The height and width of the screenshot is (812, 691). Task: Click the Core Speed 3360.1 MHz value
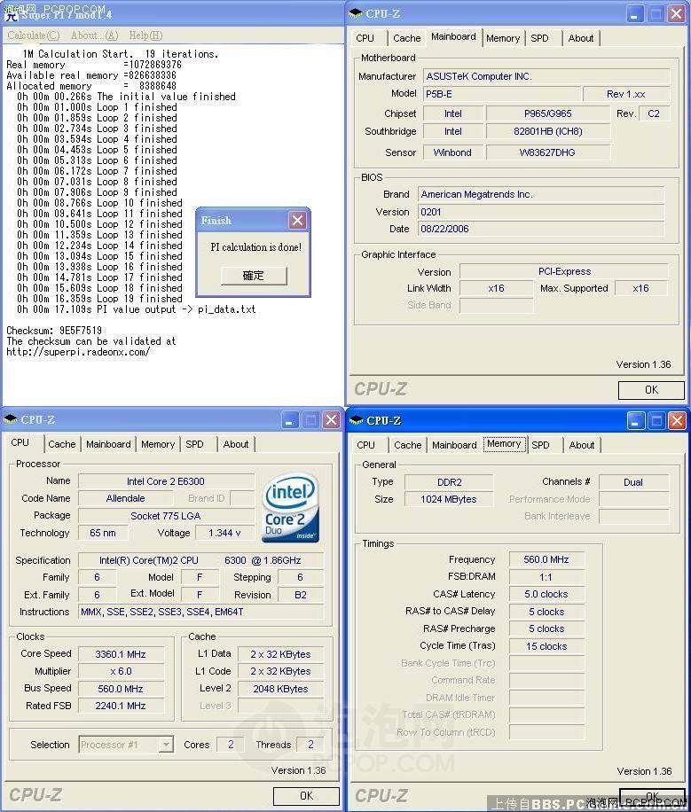121,654
